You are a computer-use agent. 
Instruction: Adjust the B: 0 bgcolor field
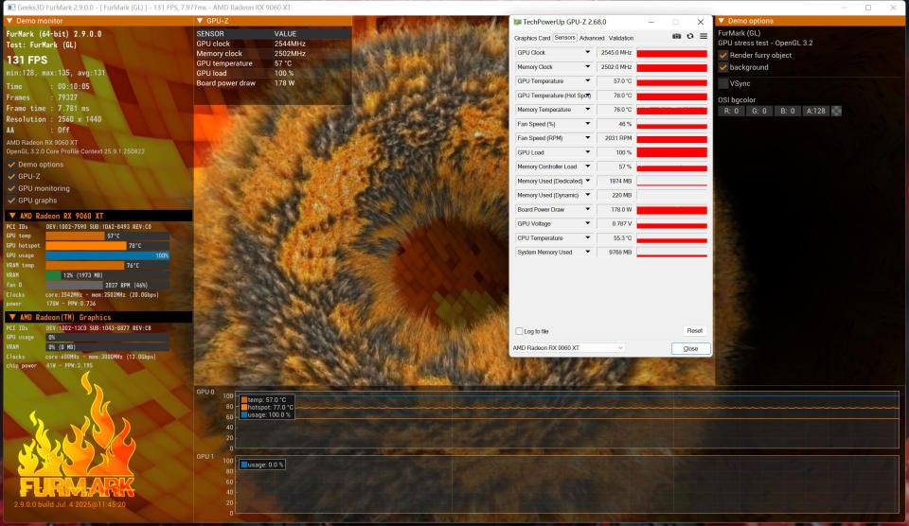click(x=787, y=111)
